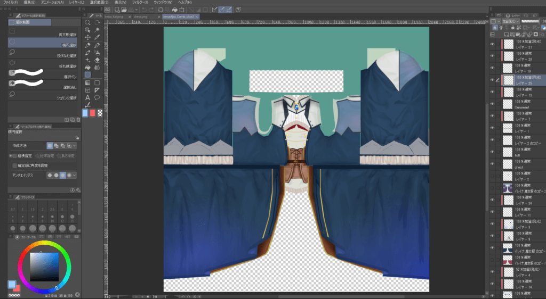Select the Ruler tool
Viewport: 546px width, 299px height.
pos(97,90)
